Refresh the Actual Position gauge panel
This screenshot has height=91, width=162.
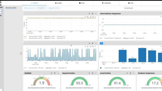pyautogui.click(x=127, y=73)
